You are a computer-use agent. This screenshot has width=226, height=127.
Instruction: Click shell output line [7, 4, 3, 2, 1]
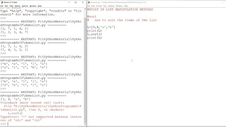point(14,50)
